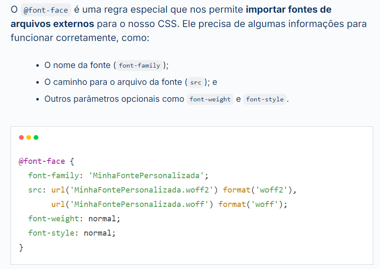Screen dimensions: 380x269
Task: Click the @font-face rule in code block
Action: [x=42, y=161]
